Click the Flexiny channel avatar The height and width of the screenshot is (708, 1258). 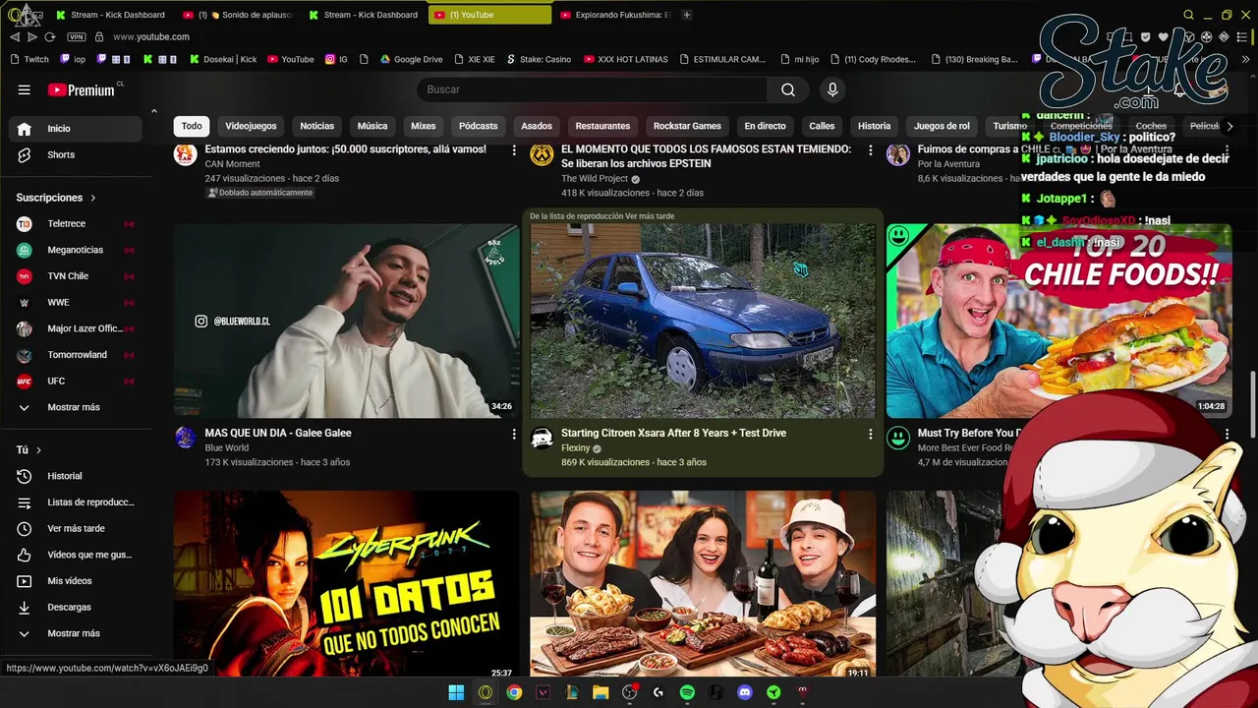pyautogui.click(x=542, y=438)
